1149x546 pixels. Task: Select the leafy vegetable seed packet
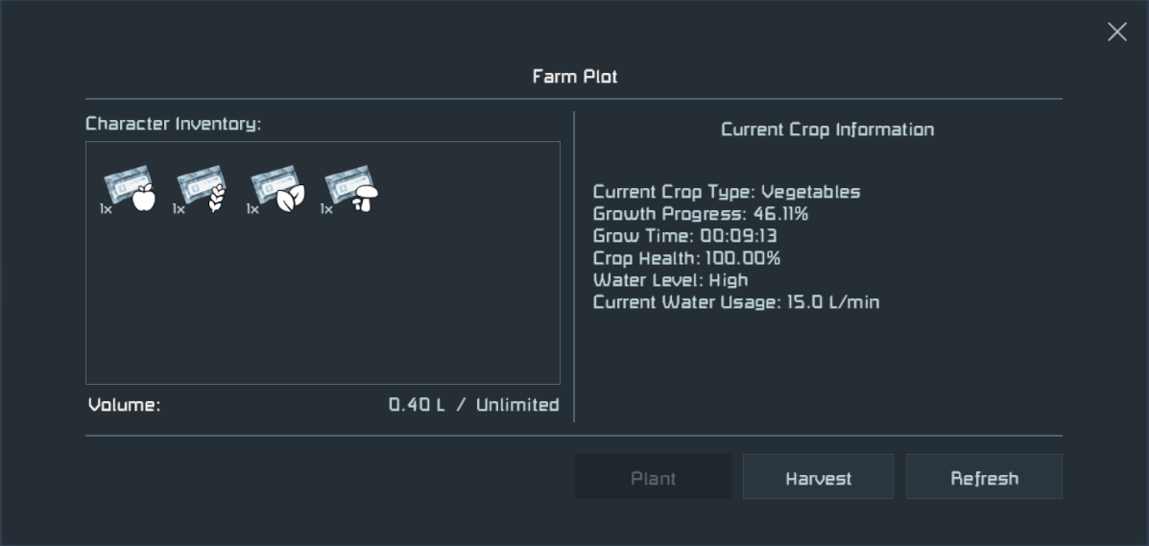276,191
